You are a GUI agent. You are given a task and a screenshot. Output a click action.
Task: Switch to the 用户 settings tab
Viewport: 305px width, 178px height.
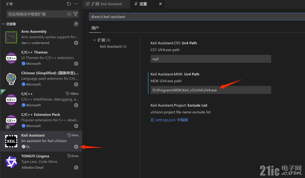click(94, 28)
